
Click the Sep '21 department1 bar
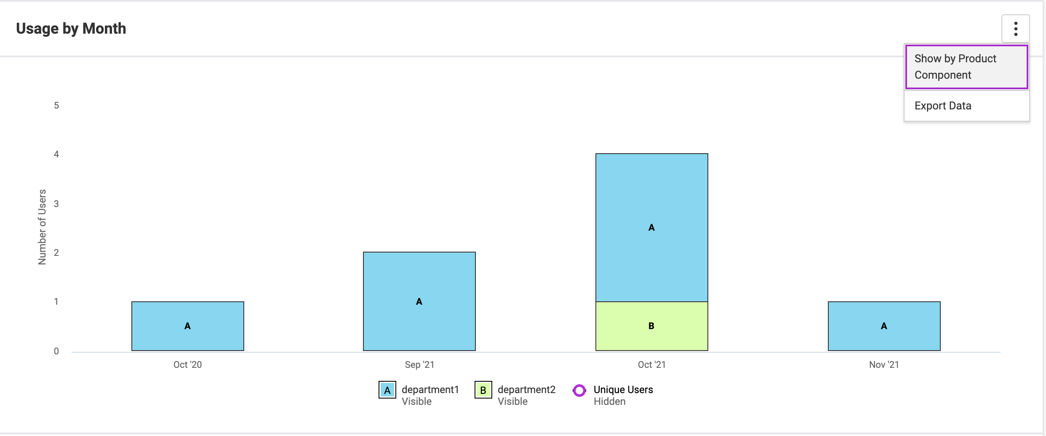pyautogui.click(x=419, y=301)
